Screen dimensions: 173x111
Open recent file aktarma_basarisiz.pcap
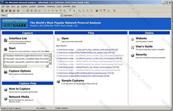click(85, 73)
